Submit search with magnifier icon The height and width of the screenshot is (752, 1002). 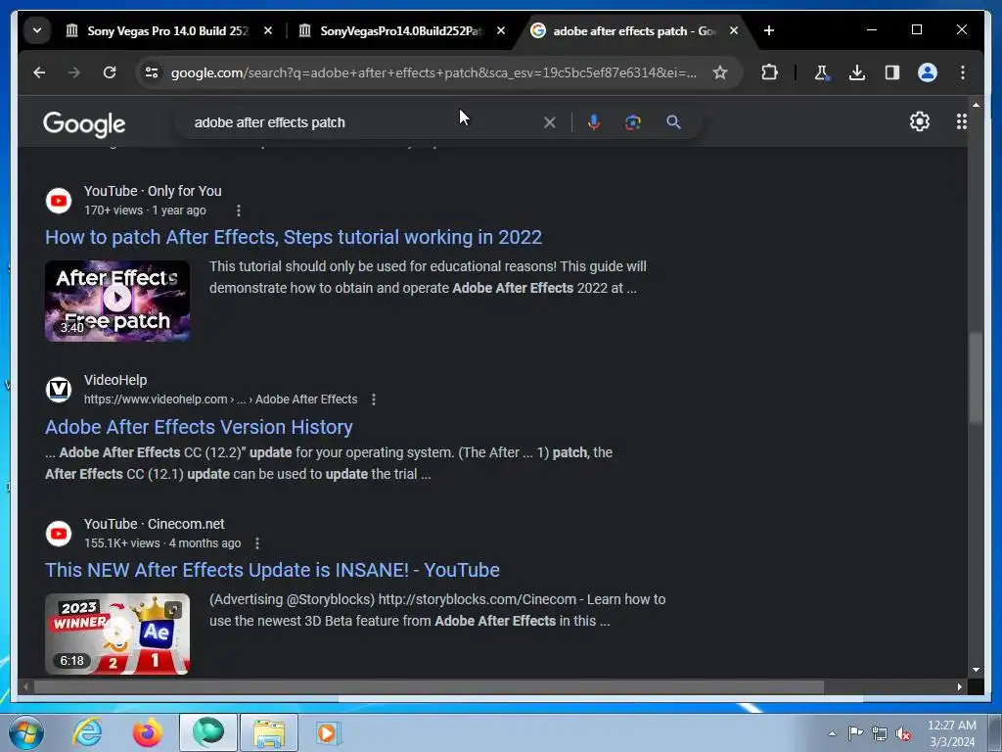pos(673,122)
